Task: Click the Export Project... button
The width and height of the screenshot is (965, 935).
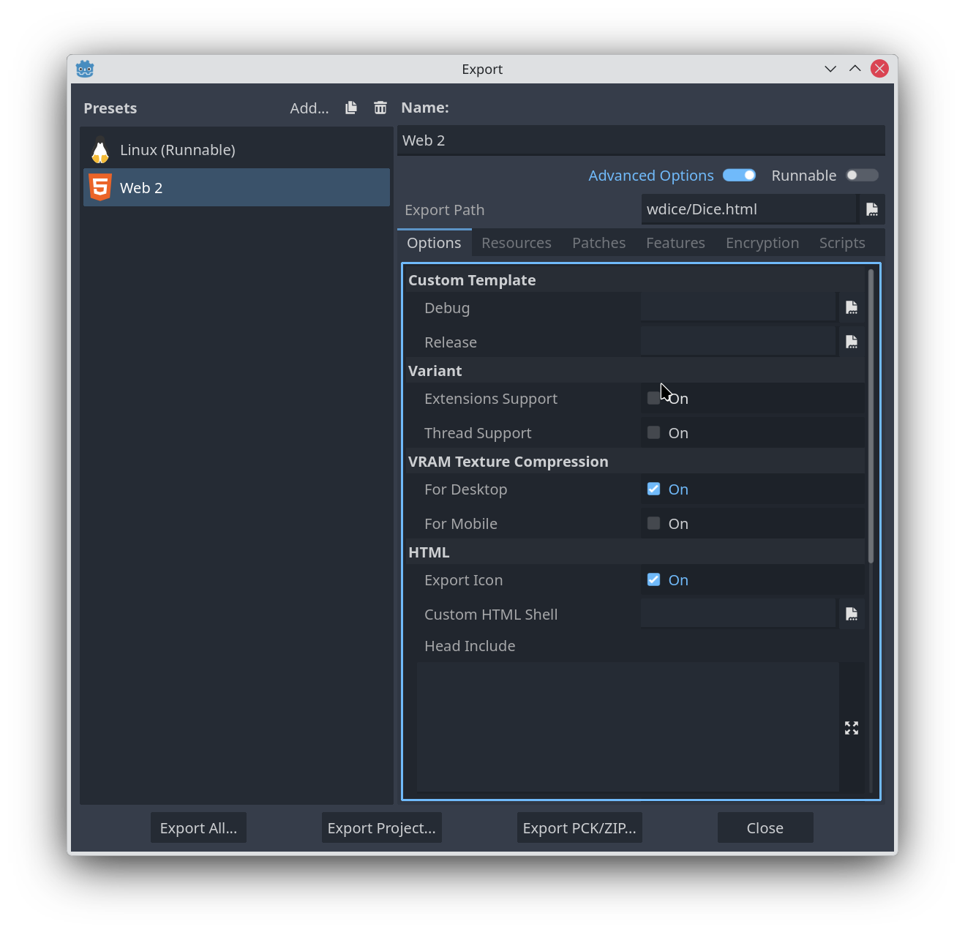Action: [381, 828]
